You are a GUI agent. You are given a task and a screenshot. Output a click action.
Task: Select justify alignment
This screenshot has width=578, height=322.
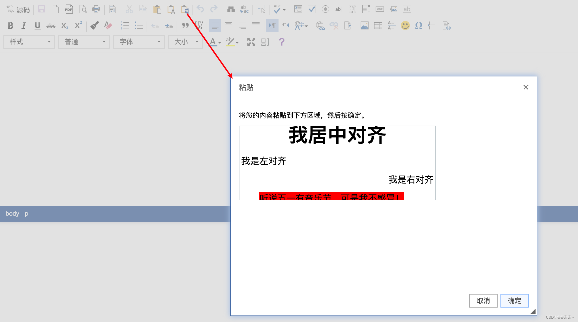pyautogui.click(x=256, y=26)
